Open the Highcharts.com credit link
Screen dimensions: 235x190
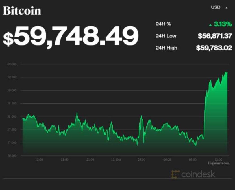(x=219, y=163)
